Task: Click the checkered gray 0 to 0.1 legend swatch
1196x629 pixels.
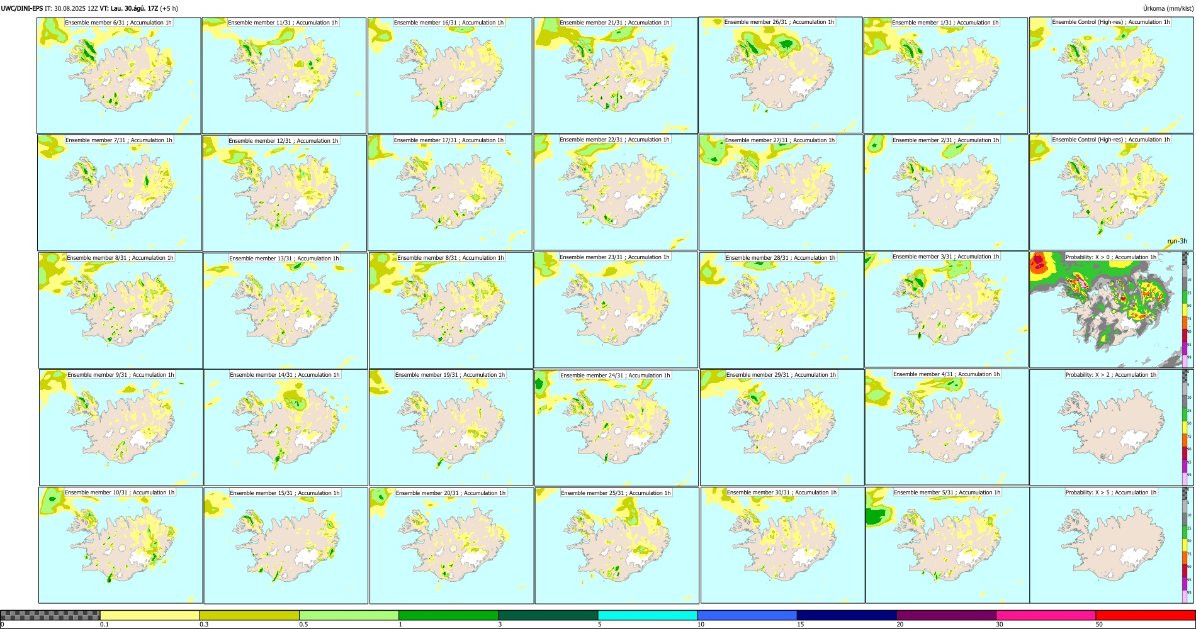Action: [50, 615]
